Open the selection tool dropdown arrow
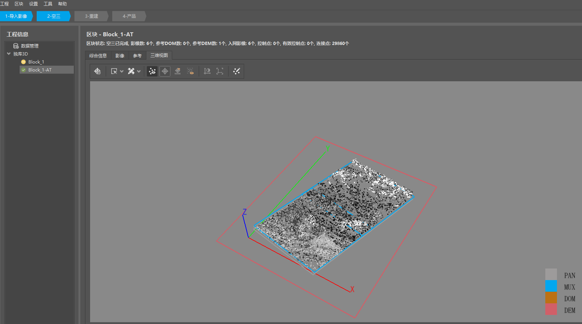Image resolution: width=582 pixels, height=324 pixels. coord(122,71)
